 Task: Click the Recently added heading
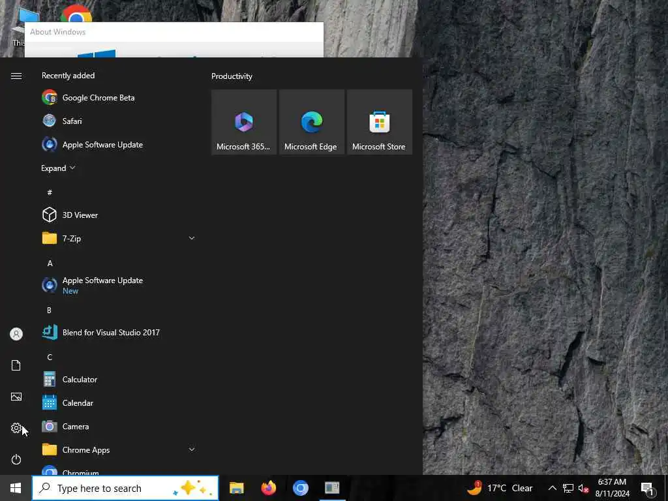(x=68, y=76)
